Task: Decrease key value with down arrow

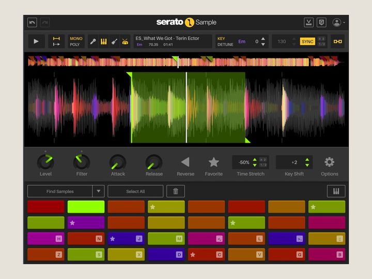Action: click(263, 44)
